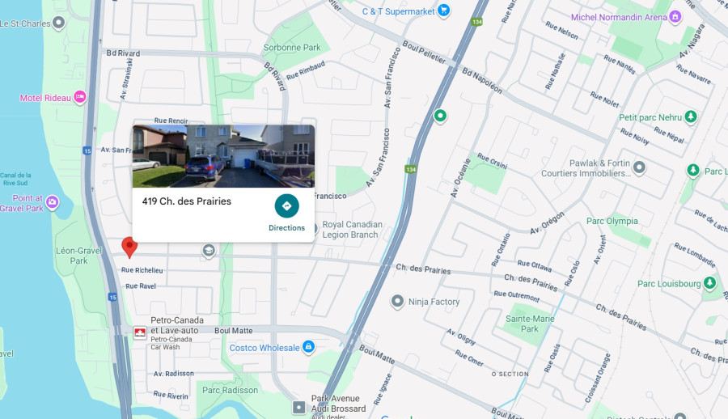Click the school graduation cap marker

(209, 251)
